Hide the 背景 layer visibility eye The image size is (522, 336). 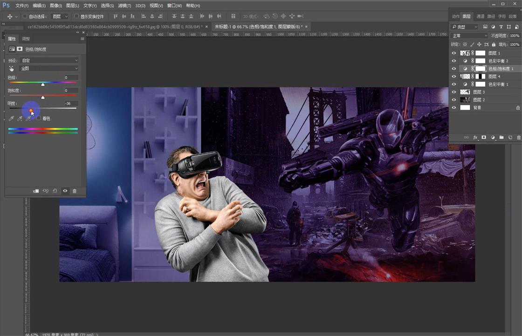point(453,108)
